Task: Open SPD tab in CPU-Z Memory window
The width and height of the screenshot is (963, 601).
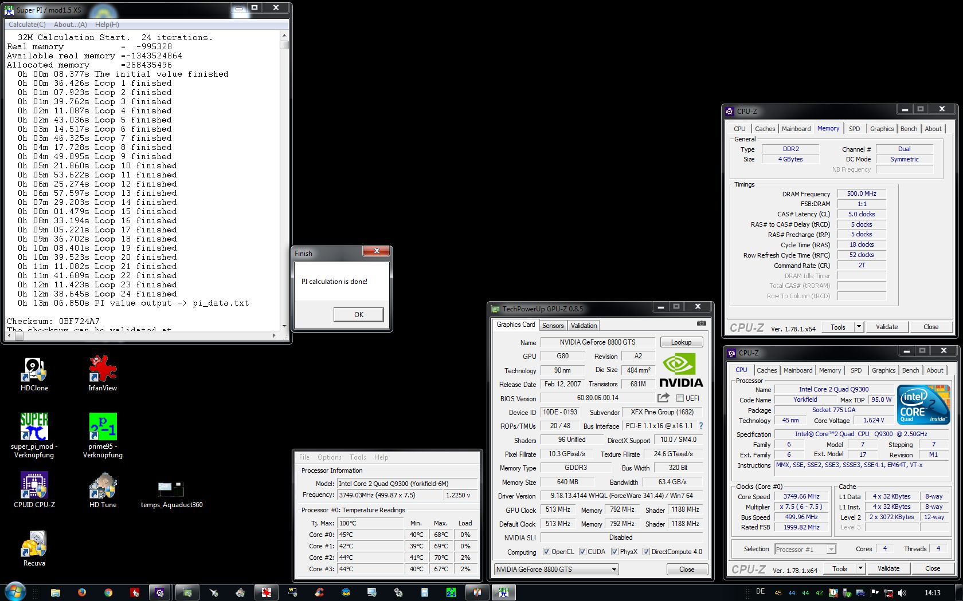Action: pos(854,129)
